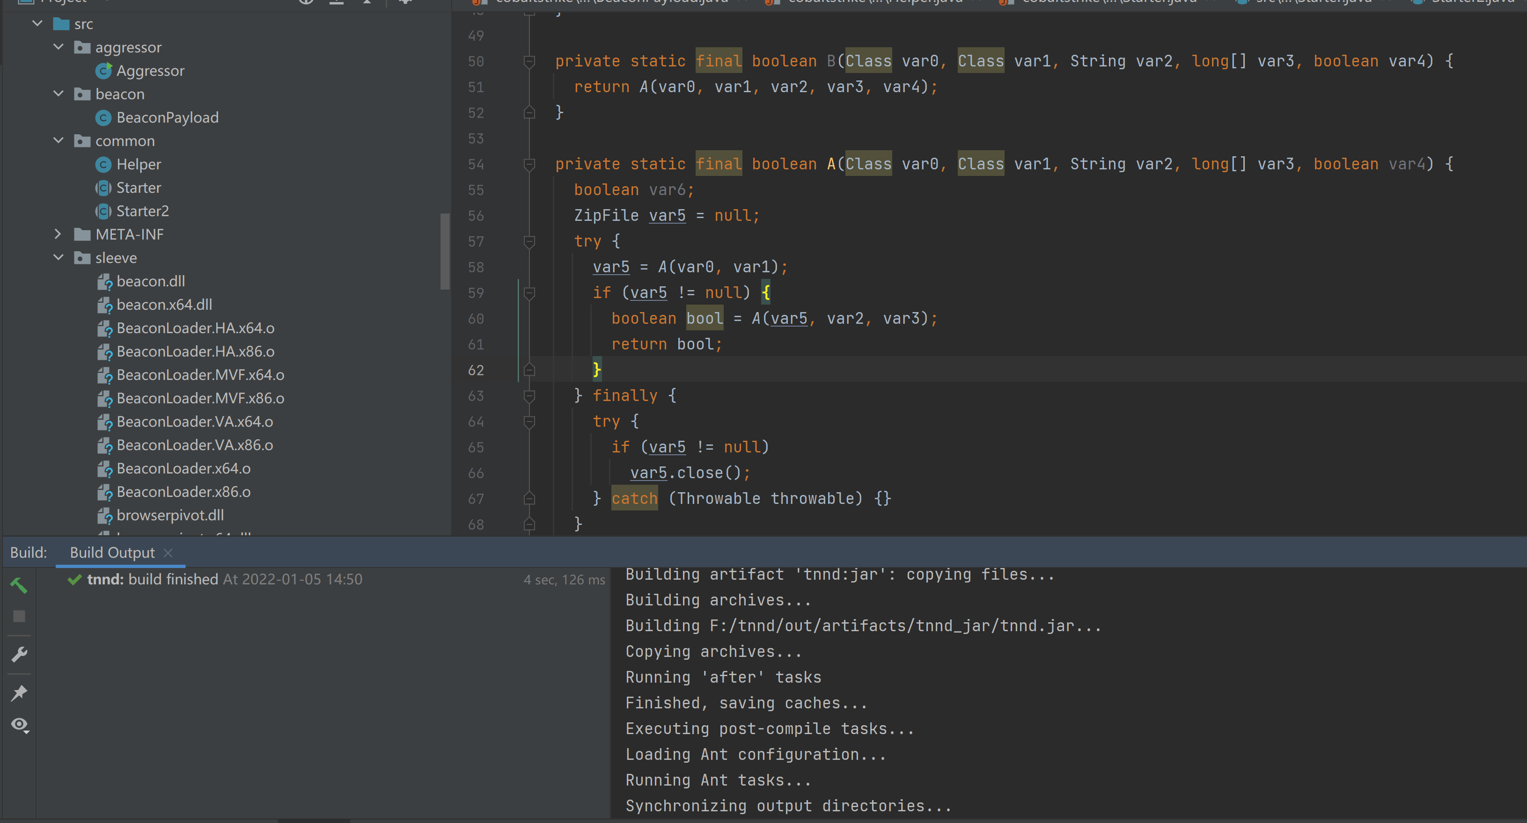Select BeaconLoader.x86.o in project tree
Screen dimensions: 1527x823
184,492
